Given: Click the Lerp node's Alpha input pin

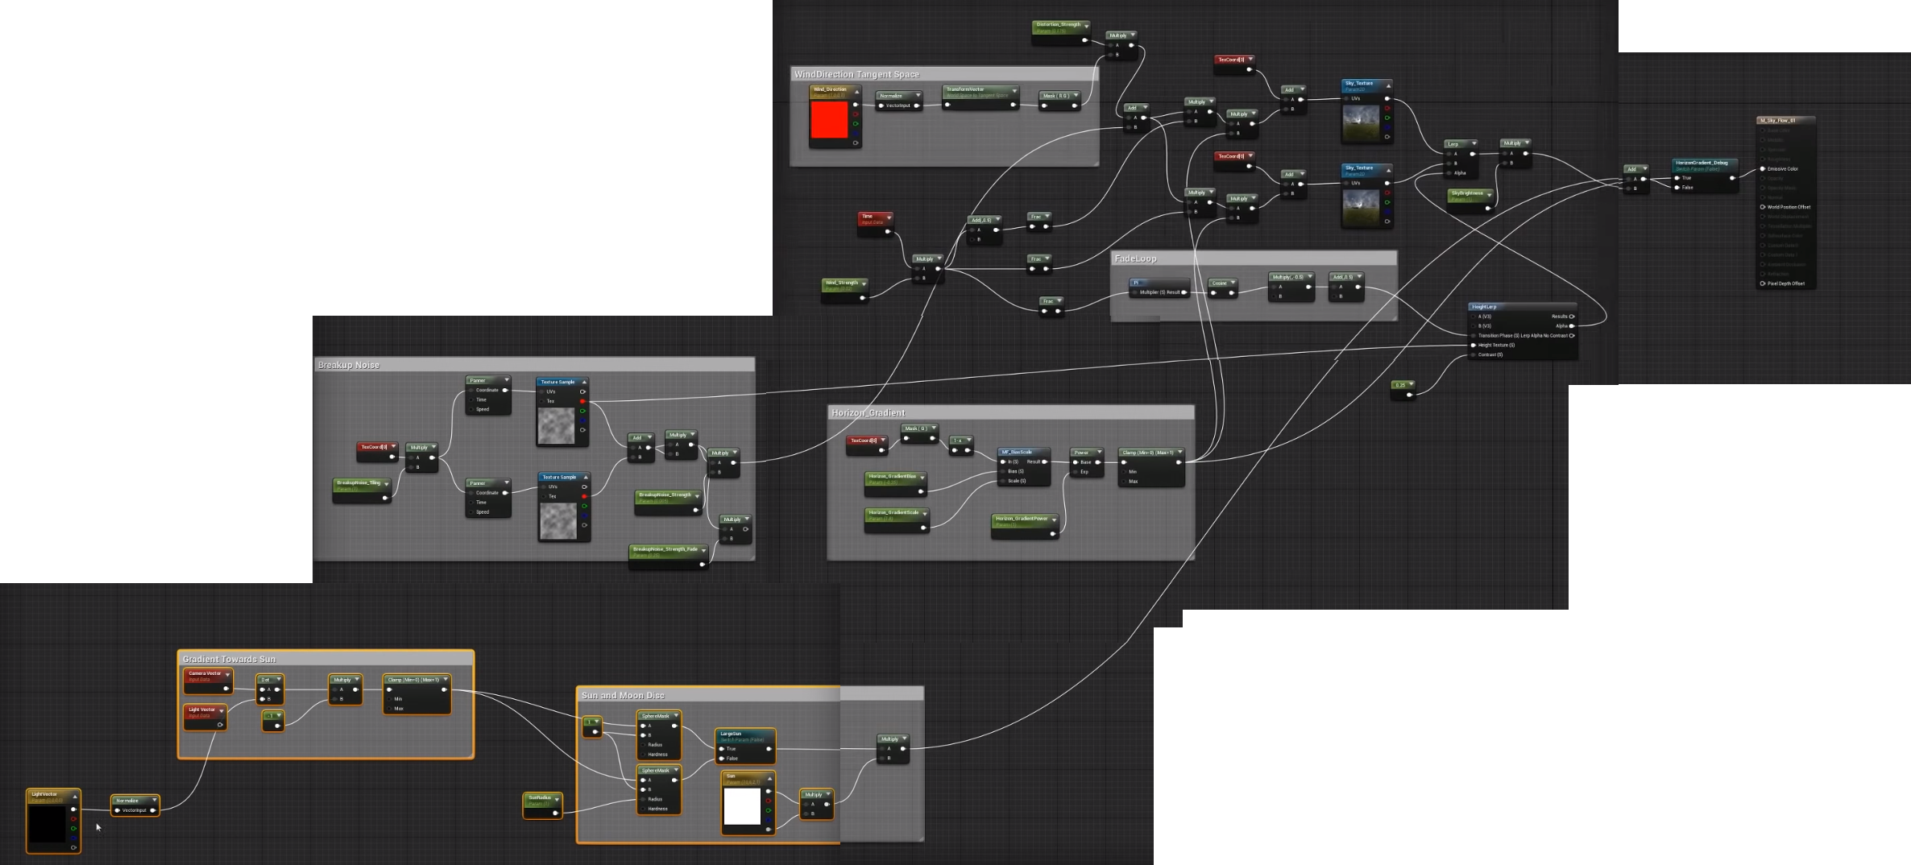Looking at the screenshot, I should (1447, 173).
